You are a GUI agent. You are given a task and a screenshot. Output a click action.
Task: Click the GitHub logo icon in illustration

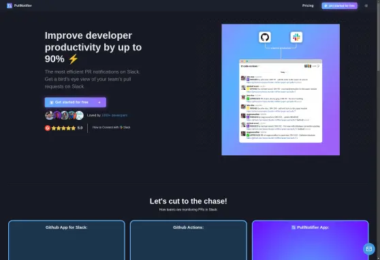(265, 37)
